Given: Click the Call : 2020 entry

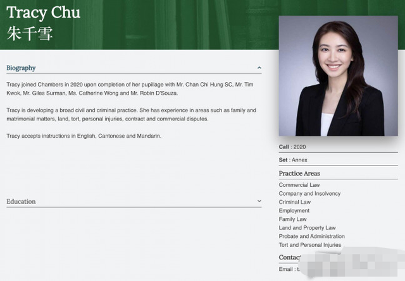Looking at the screenshot, I should (292, 147).
